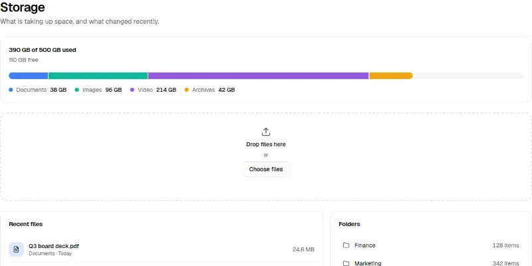This screenshot has width=532, height=266.
Task: Click the 96 GB value
Action: [113, 90]
